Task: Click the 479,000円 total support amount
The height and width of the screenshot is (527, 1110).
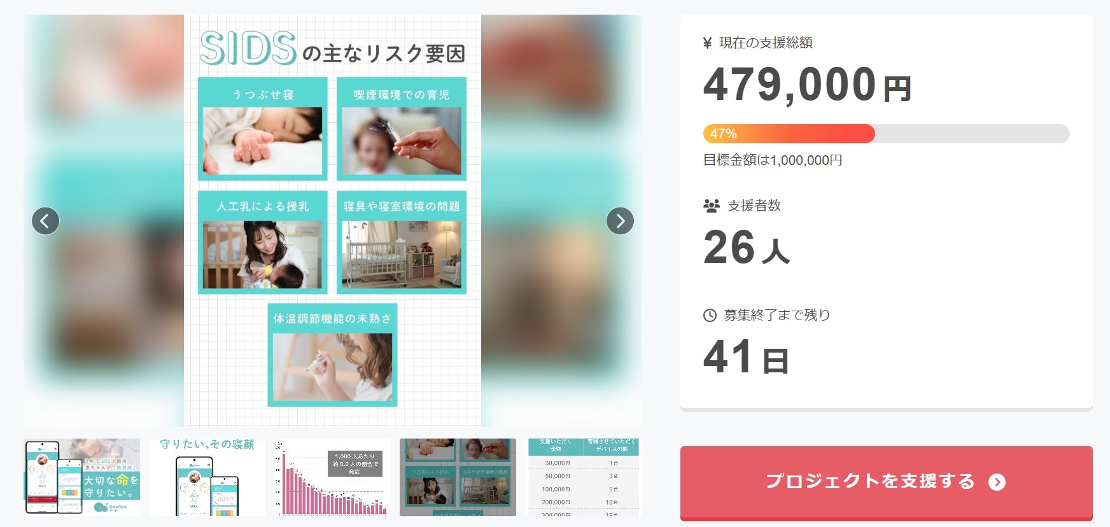Action: click(x=808, y=85)
